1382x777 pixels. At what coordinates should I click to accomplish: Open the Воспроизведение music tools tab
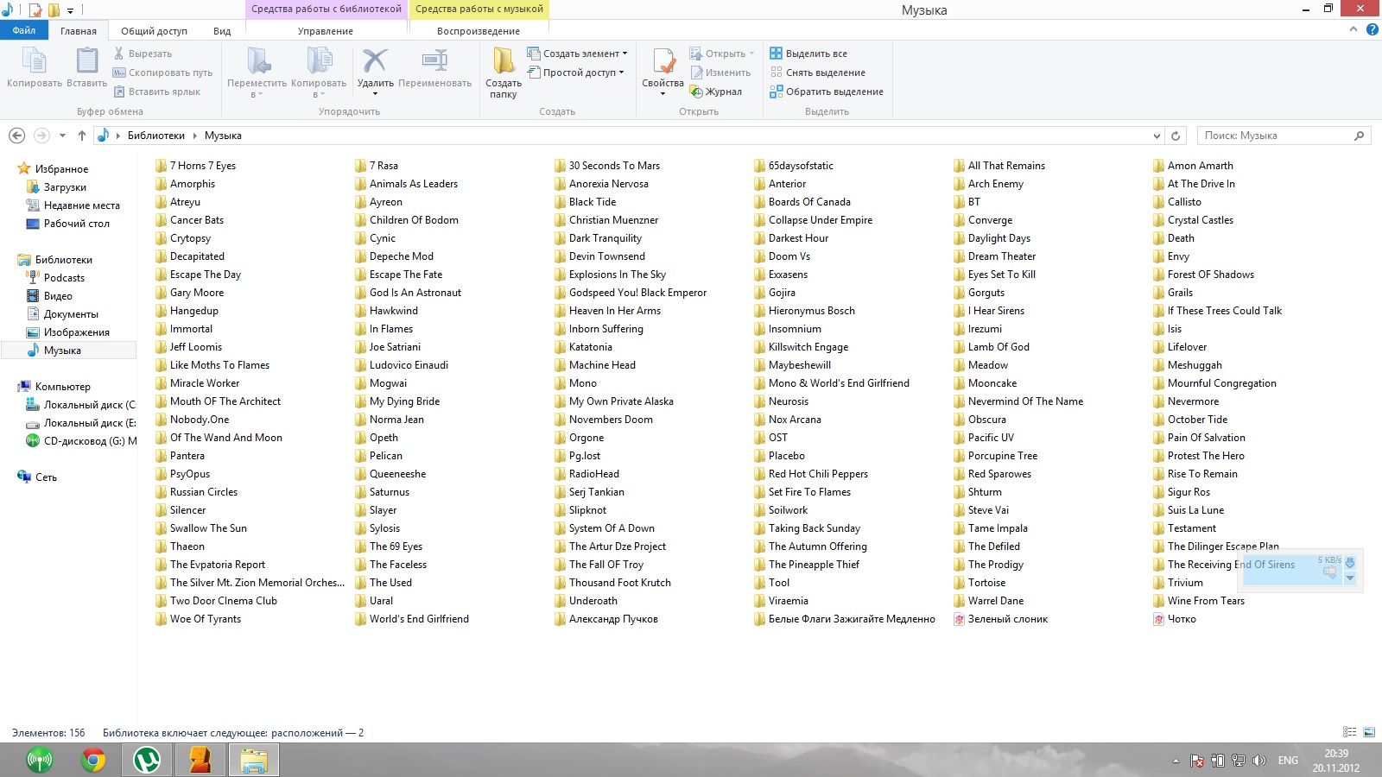479,31
